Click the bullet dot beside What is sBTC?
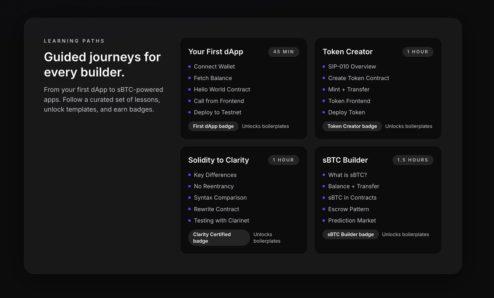The width and height of the screenshot is (494, 298). tap(324, 175)
